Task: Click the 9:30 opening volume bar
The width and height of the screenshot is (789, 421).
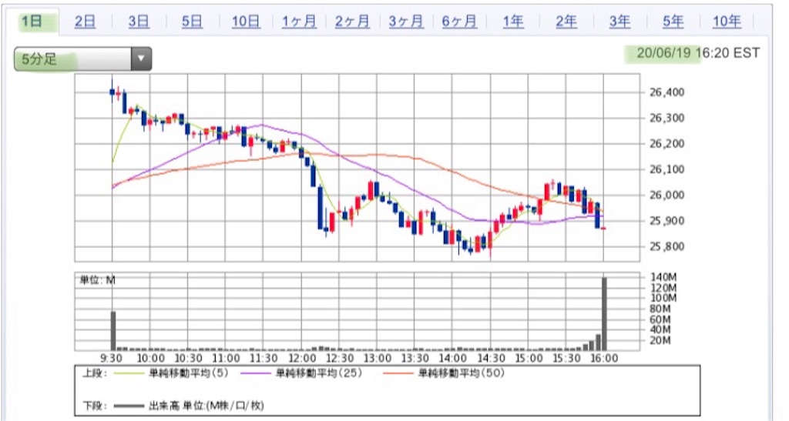Action: pos(113,331)
